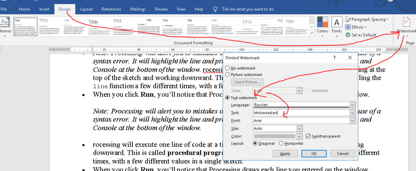Select the No watermark radio option
Image resolution: width=416 pixels, height=171 pixels.
pos(228,68)
